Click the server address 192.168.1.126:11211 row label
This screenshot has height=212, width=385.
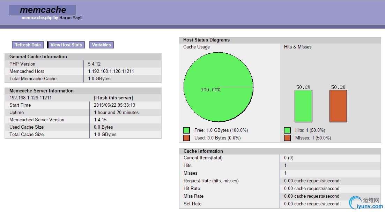tap(31, 98)
